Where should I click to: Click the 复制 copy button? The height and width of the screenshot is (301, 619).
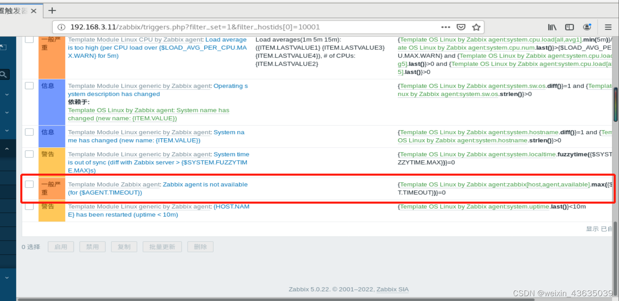tap(124, 247)
